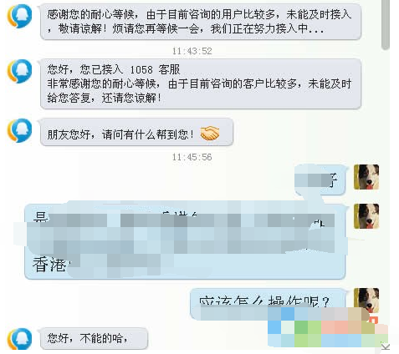Select the 应该怎么操作呢？ message bubble

click(269, 305)
